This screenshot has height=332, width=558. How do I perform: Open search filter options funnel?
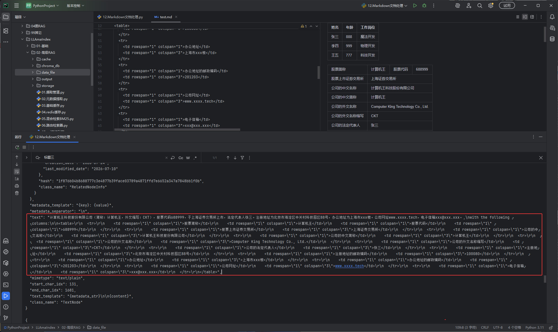242,158
